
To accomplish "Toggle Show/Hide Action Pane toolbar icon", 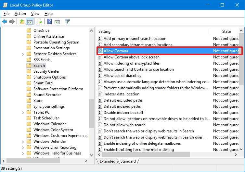I will (57, 22).
